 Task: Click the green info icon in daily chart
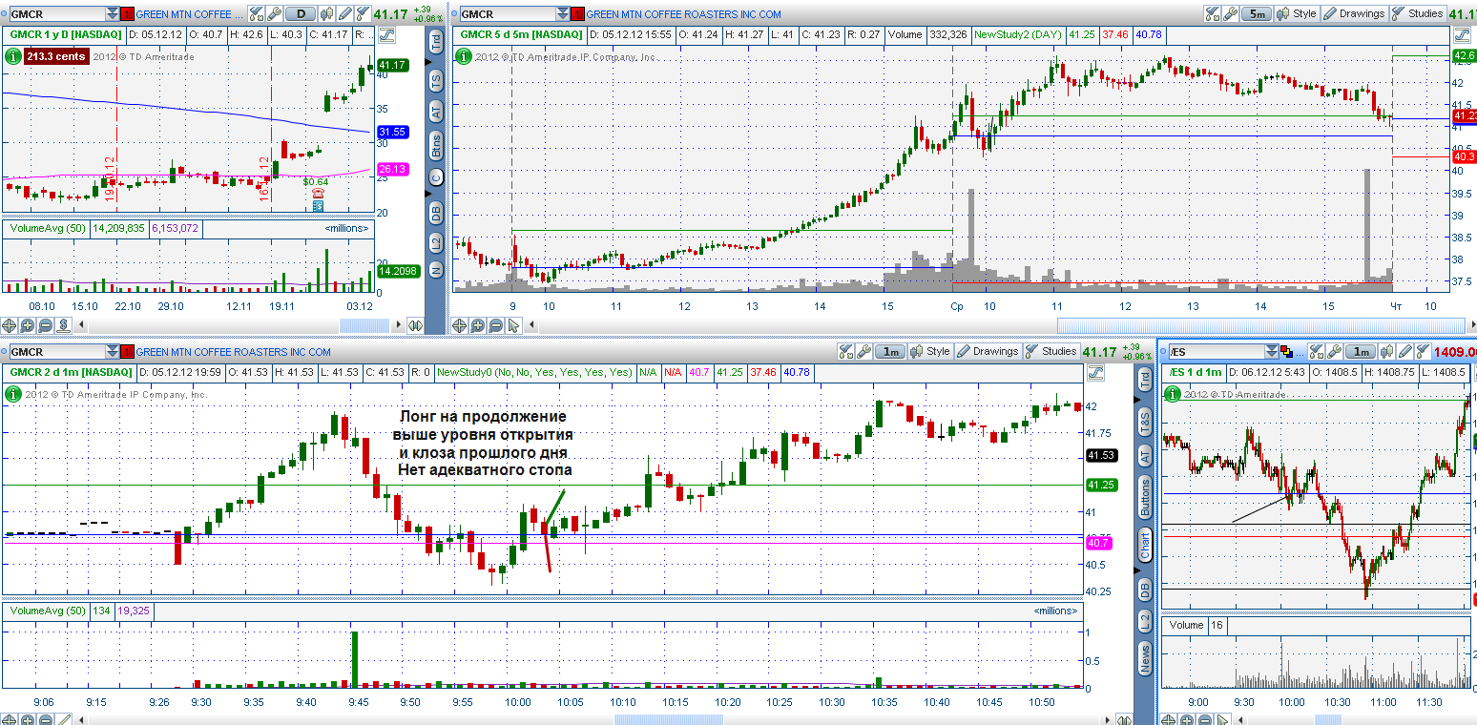pyautogui.click(x=13, y=57)
